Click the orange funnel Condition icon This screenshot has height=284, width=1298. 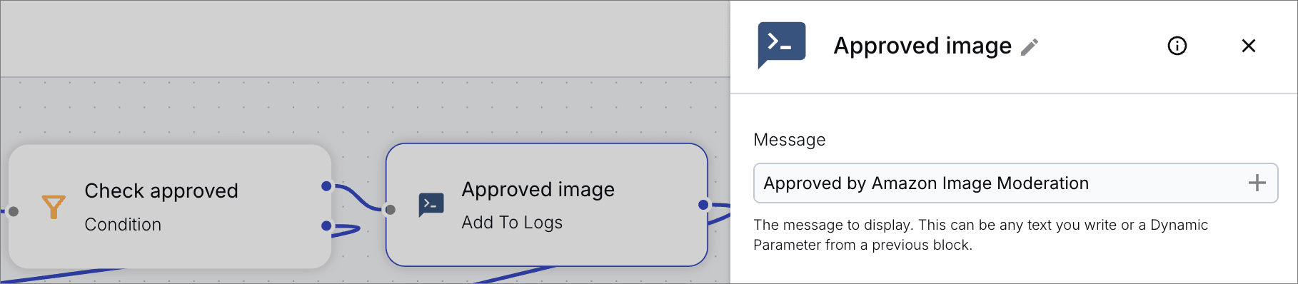point(54,207)
